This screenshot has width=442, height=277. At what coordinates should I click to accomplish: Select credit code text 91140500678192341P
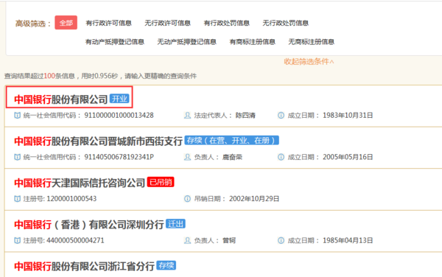(x=119, y=157)
